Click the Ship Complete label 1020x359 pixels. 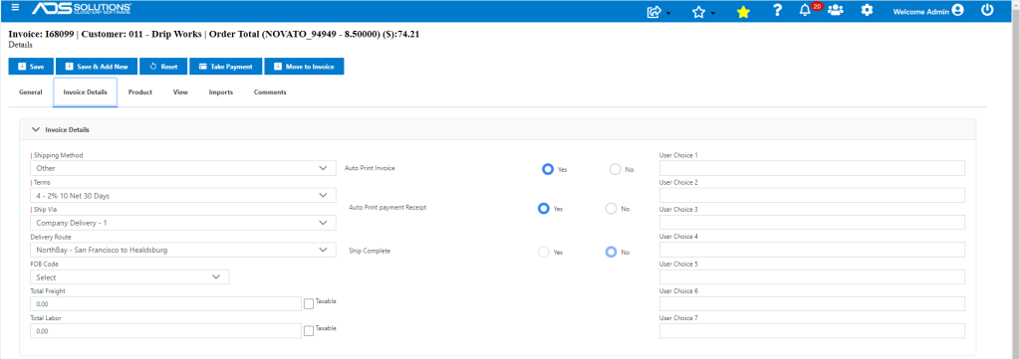click(370, 251)
